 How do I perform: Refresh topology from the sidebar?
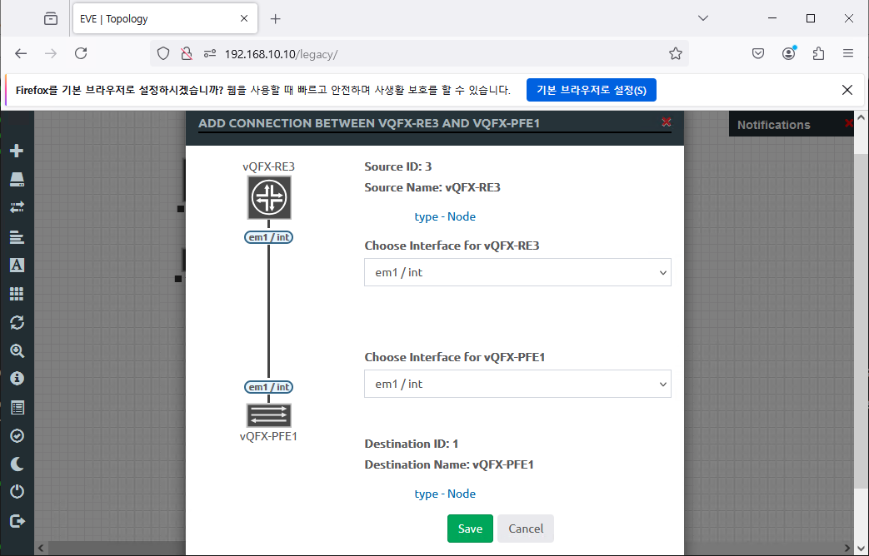pyautogui.click(x=17, y=322)
